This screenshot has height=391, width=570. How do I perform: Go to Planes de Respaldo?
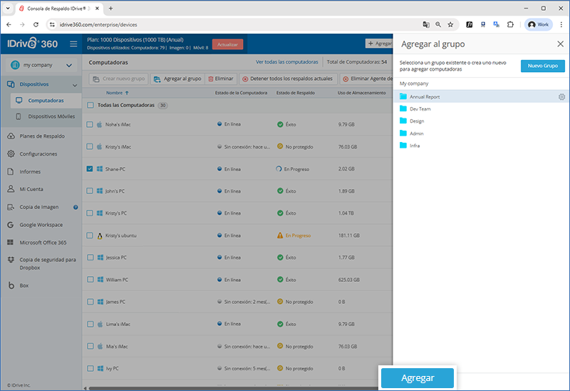click(x=41, y=136)
